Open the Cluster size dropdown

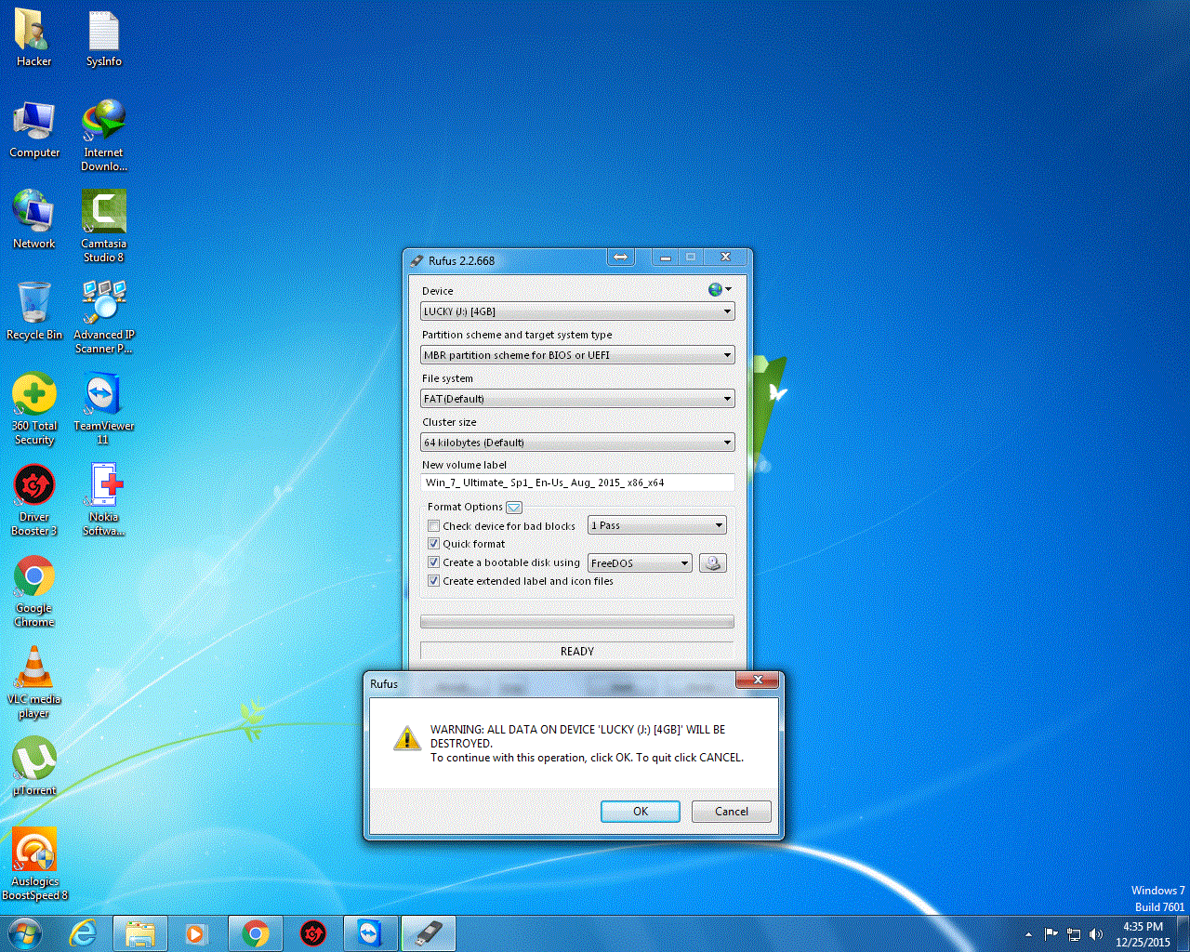(577, 443)
